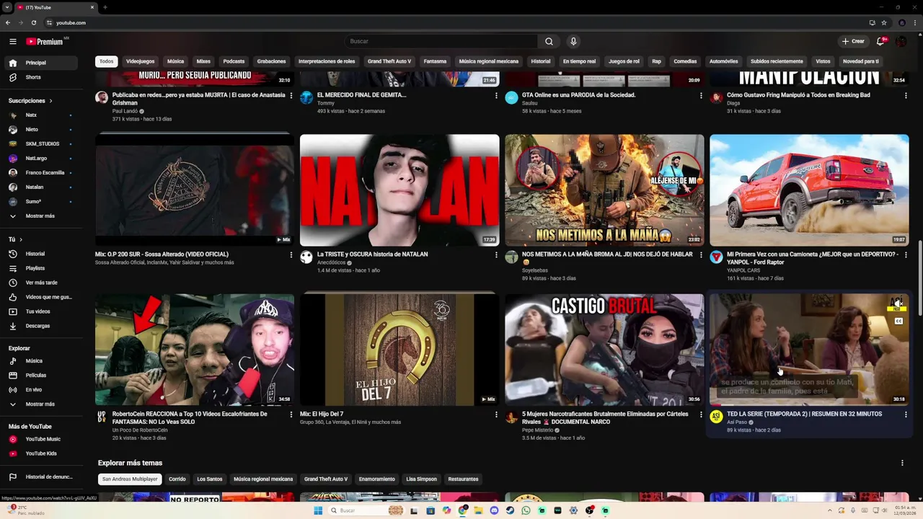Click the search magnifier button
Viewport: 923px width, 519px height.
click(549, 41)
